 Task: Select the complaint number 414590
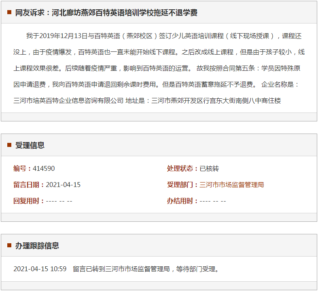point(44,168)
